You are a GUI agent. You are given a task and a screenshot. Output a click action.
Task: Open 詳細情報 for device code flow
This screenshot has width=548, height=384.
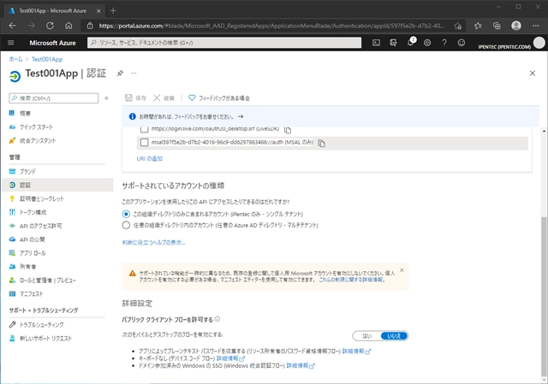230,358
